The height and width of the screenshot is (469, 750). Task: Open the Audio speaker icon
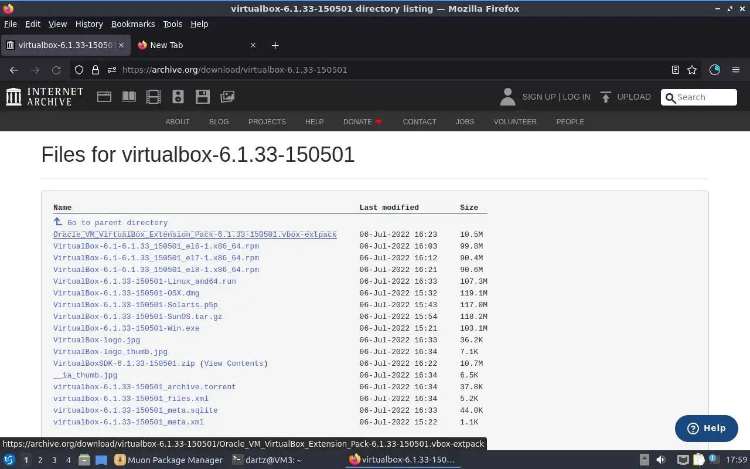click(x=178, y=97)
